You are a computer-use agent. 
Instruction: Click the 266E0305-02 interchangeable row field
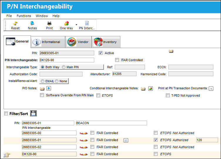[x=49, y=147]
